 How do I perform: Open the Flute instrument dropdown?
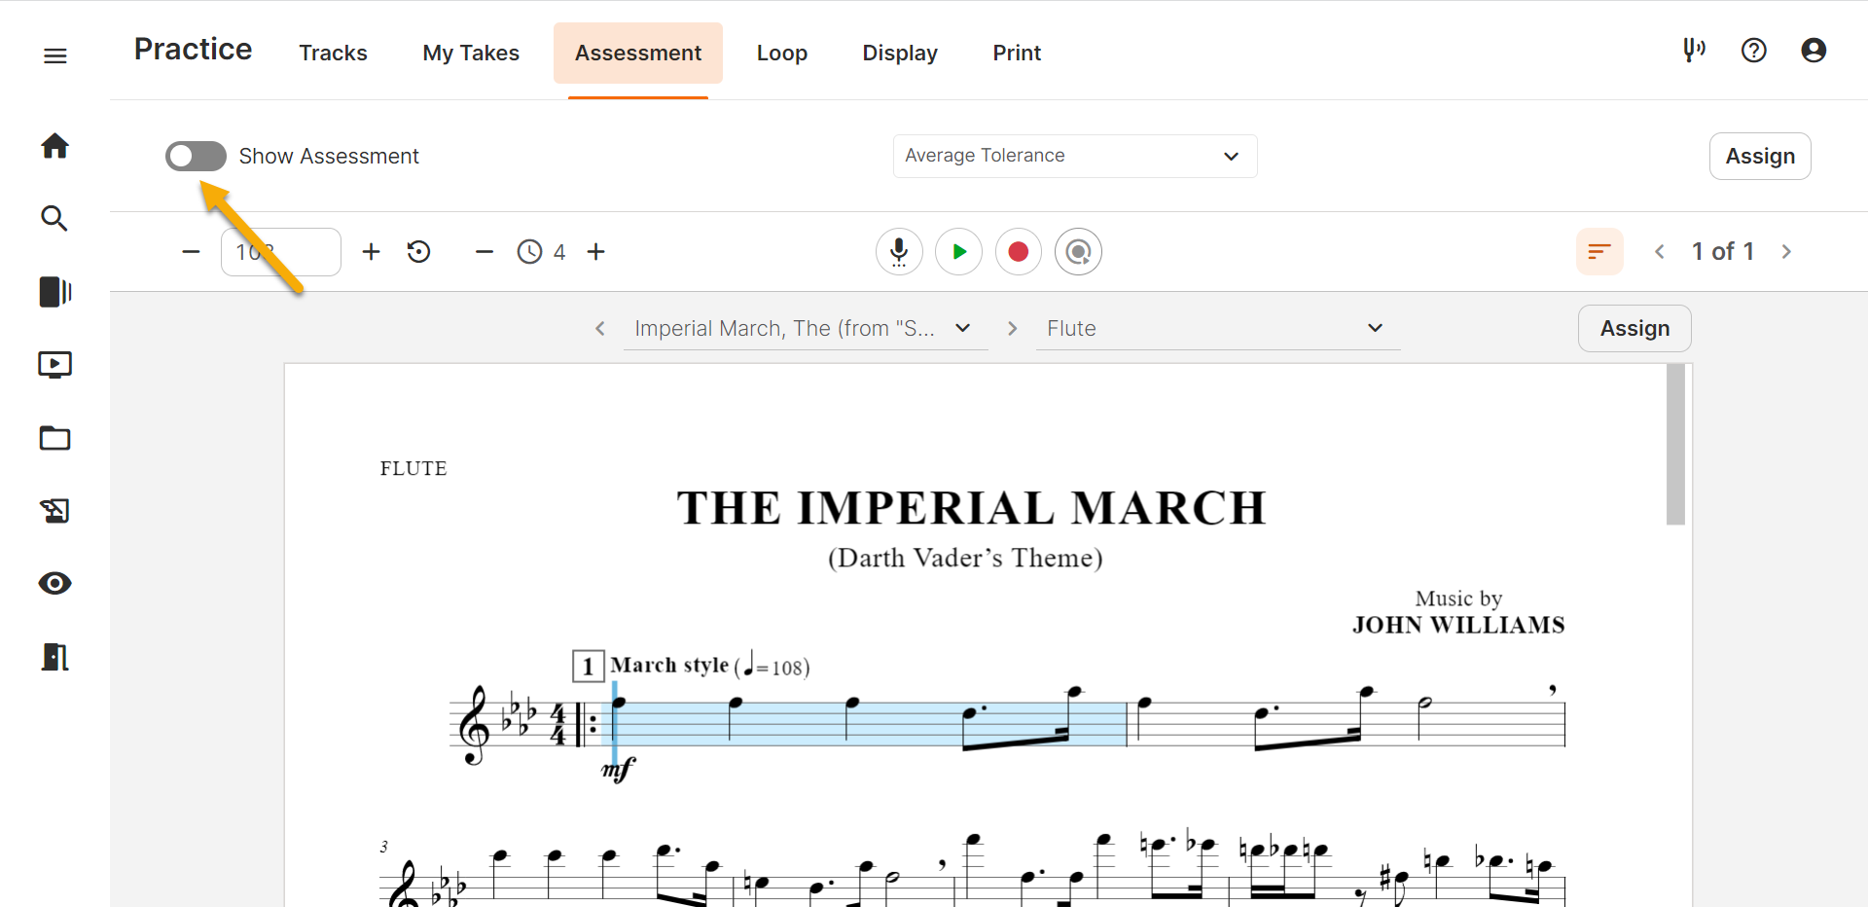pos(1218,329)
